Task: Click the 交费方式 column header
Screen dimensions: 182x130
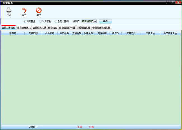Action: coord(131,33)
